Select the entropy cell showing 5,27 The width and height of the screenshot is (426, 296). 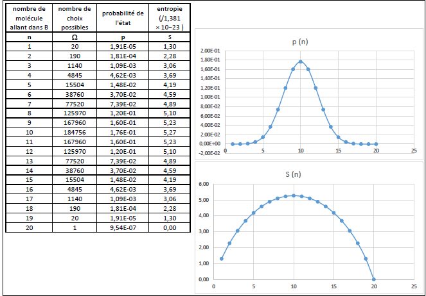click(x=168, y=133)
